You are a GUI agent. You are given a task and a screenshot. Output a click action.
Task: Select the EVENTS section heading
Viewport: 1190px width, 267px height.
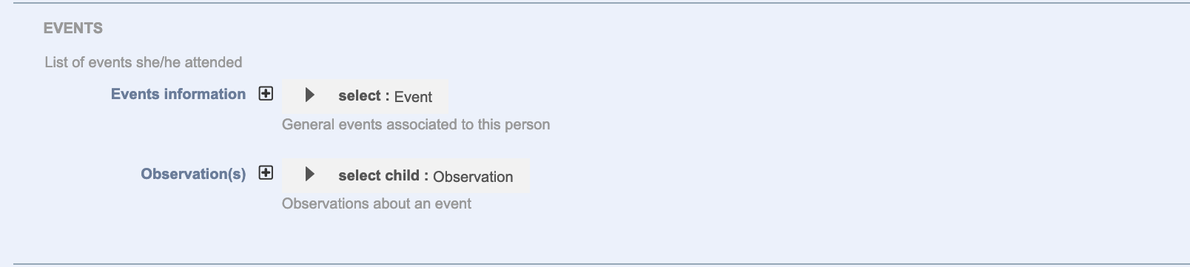click(73, 28)
